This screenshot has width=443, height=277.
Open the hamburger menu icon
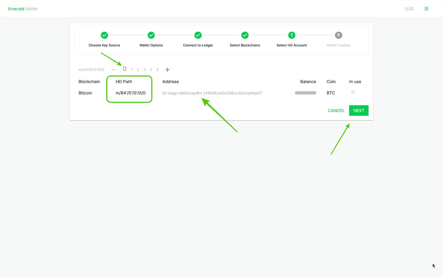[x=426, y=9]
